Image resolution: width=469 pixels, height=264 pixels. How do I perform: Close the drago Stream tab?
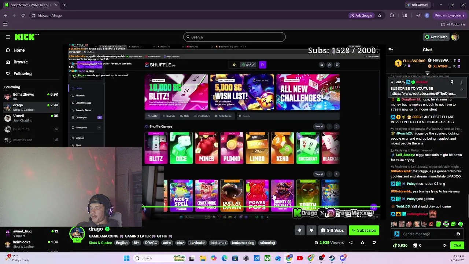56,5
